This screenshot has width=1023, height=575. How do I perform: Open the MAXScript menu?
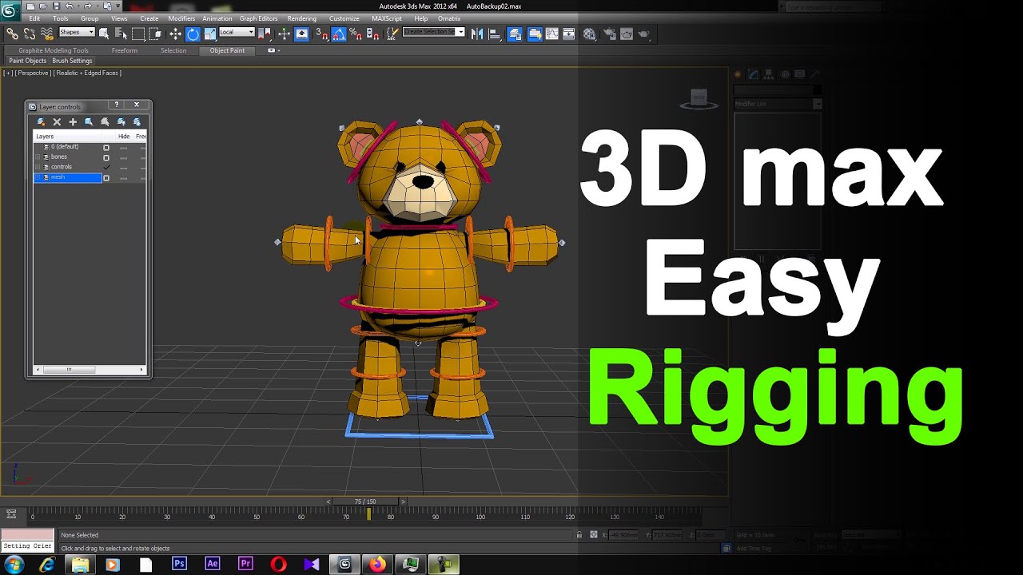(x=388, y=18)
